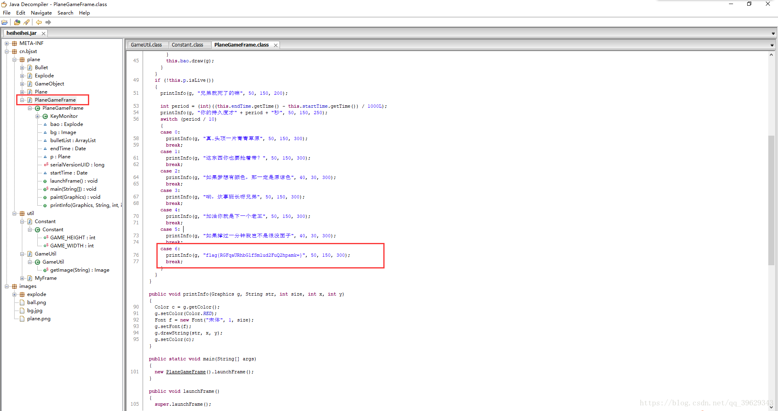This screenshot has height=411, width=778.
Task: Click the Open File toolbar icon
Action: point(5,22)
